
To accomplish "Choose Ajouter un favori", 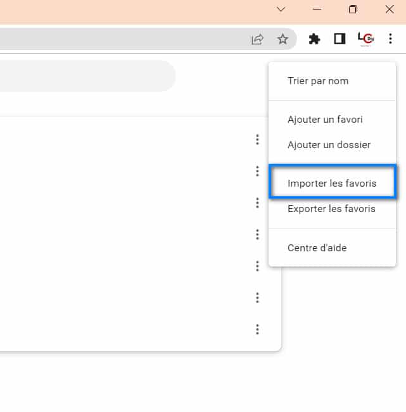I will coord(333,120).
